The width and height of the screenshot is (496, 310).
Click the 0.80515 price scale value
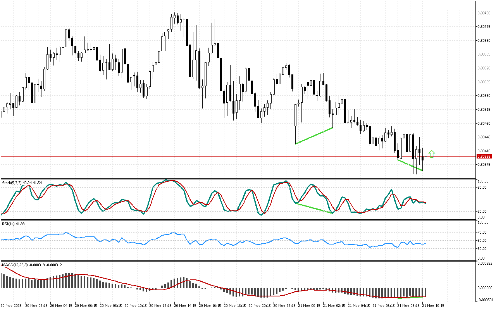click(x=484, y=110)
